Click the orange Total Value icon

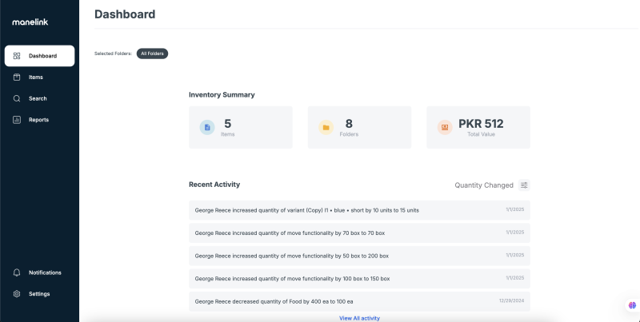pos(445,128)
